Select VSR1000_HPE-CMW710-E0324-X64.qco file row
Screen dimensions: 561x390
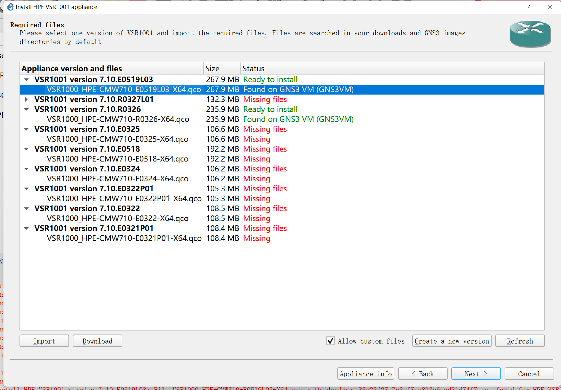pyautogui.click(x=282, y=179)
